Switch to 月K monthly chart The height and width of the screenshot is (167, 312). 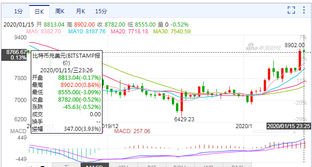pos(80,11)
